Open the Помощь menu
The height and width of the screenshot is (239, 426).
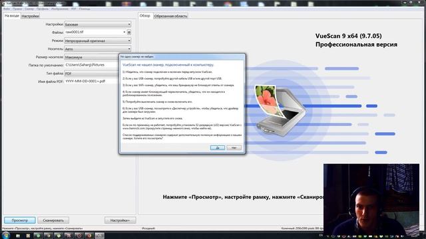pyautogui.click(x=85, y=9)
